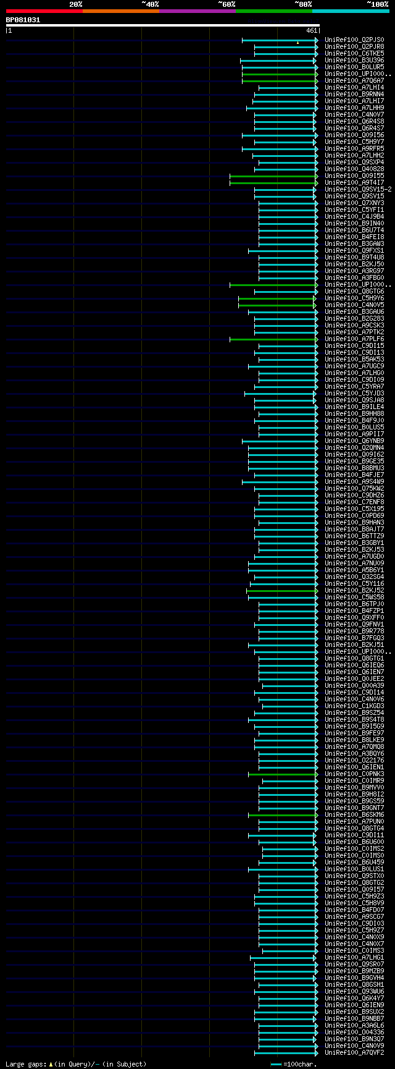Click the label UniRef100_C4N0V5
Screen dimensions: 395x1069
[x=354, y=305]
